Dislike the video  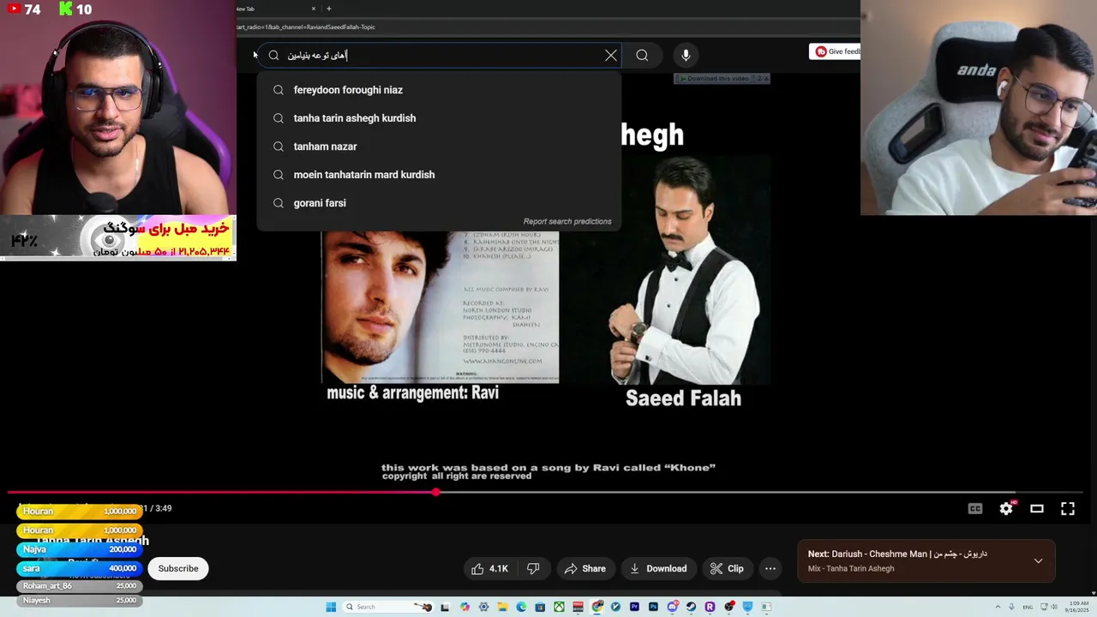click(533, 568)
